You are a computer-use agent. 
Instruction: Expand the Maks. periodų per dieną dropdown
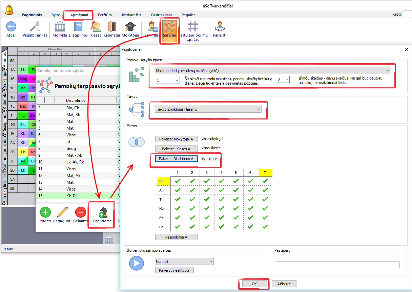(x=388, y=71)
